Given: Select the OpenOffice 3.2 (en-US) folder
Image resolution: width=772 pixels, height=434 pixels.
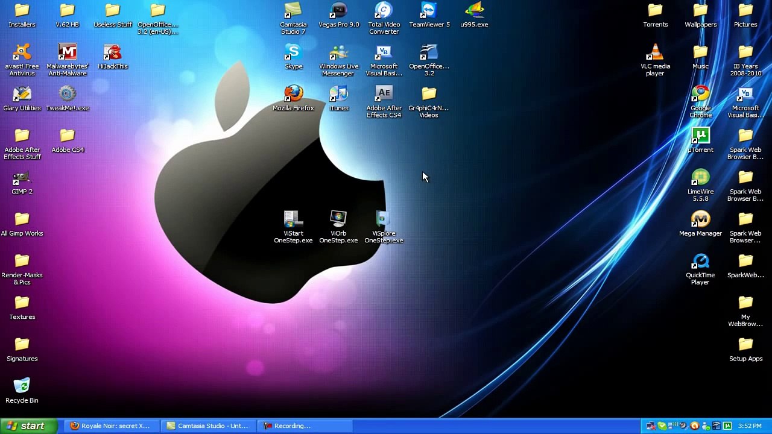Looking at the screenshot, I should (157, 18).
